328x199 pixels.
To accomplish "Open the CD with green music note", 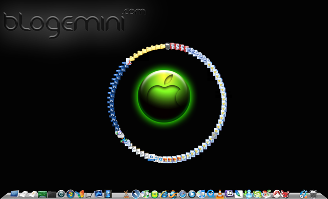I will (x=145, y=194).
